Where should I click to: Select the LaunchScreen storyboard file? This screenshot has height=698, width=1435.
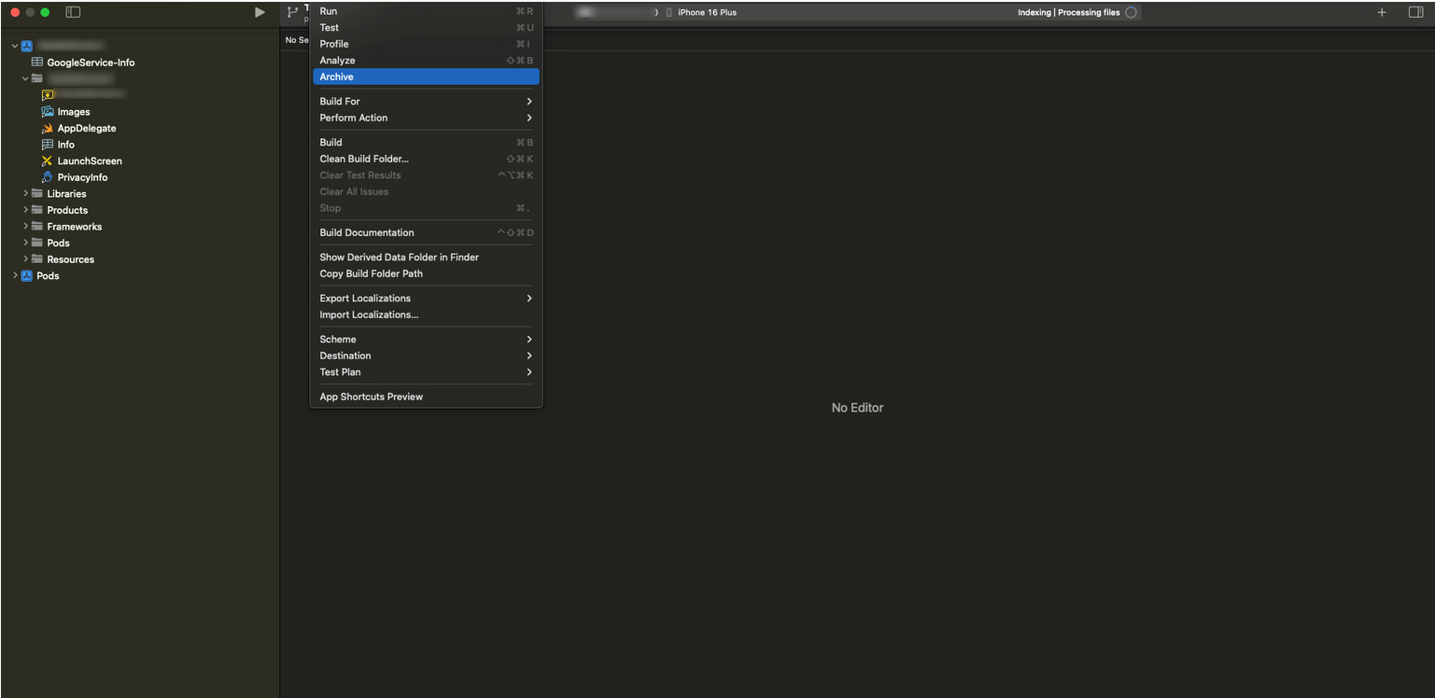tap(89, 161)
